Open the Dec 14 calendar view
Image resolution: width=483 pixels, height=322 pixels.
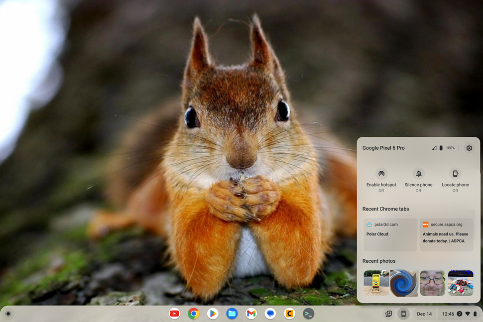tap(424, 314)
